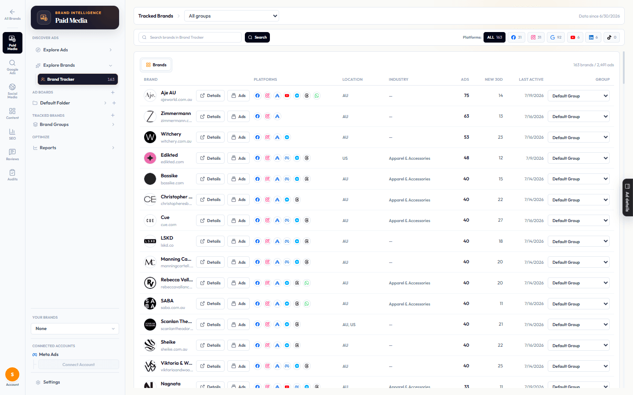The width and height of the screenshot is (633, 395).
Task: Click the Connect Account button
Action: click(x=79, y=365)
